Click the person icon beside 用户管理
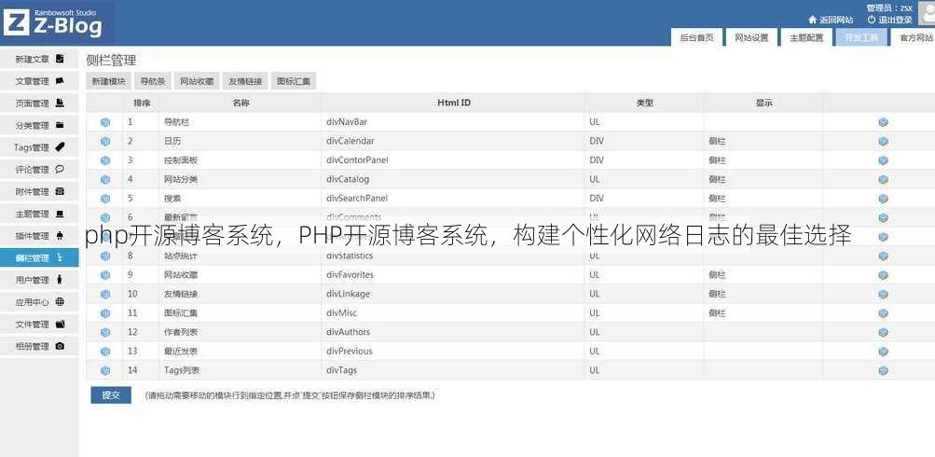This screenshot has width=935, height=457. [x=59, y=279]
